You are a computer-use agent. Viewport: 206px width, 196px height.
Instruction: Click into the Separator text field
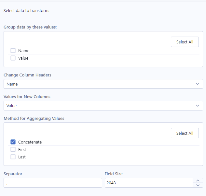point(53,183)
